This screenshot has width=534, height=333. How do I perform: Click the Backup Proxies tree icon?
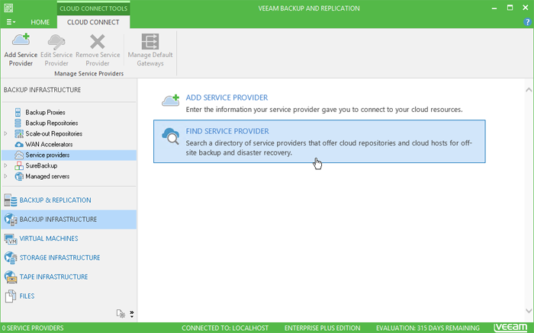pos(18,112)
